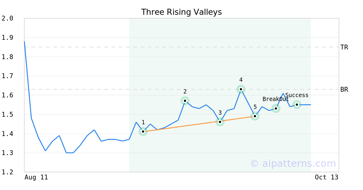This screenshot has width=363, height=190.
Task: Click the Three Rising Valleys chart title
Action: pyautogui.click(x=181, y=12)
